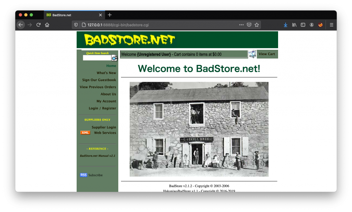Reload the page with the refresh icon

coord(38,25)
